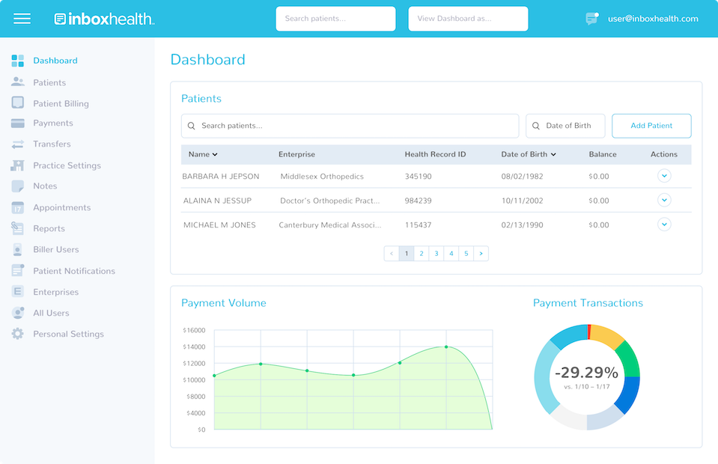Click the Payments card icon
This screenshot has width=718, height=464.
(x=18, y=123)
